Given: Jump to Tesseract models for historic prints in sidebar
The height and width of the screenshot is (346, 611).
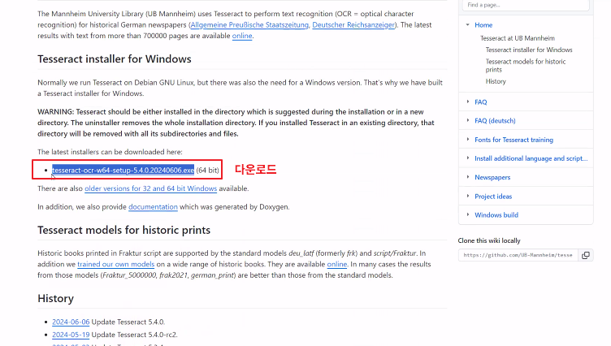Looking at the screenshot, I should click(525, 66).
